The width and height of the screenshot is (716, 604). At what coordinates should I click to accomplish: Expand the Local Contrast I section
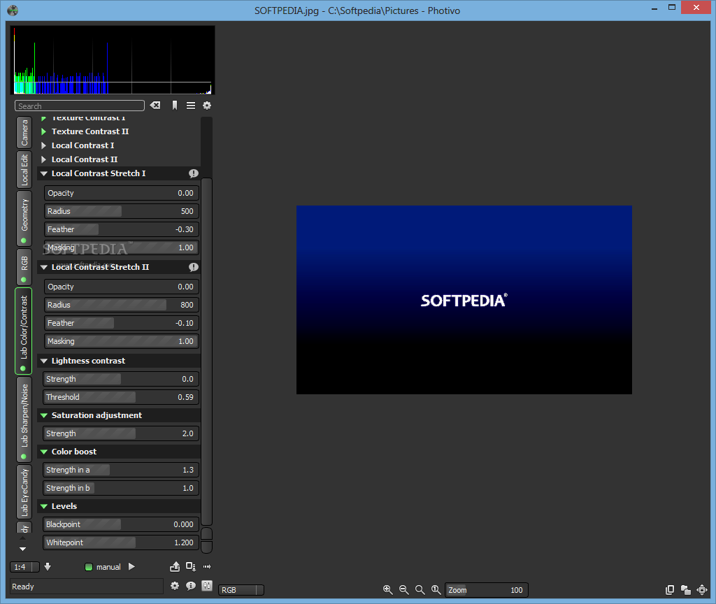pos(44,145)
